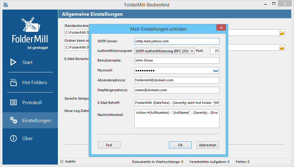Image resolution: width=294 pixels, height=167 pixels.
Task: Open the Authentifizierungsart dropdown
Action: point(164,51)
